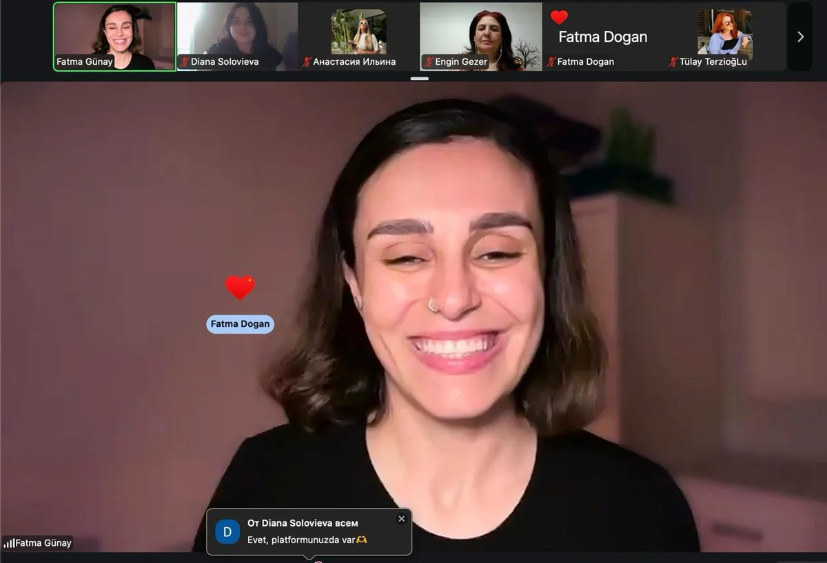
Task: Close the Diana Solovieva chat notification
Action: click(x=402, y=519)
